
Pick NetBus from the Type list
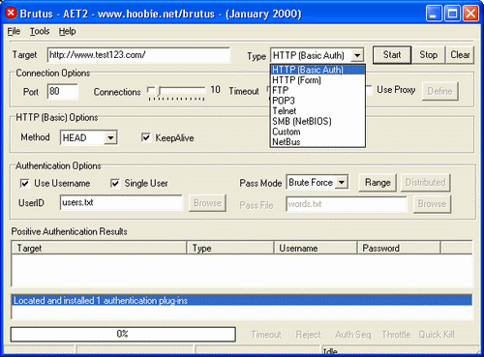pyautogui.click(x=318, y=142)
